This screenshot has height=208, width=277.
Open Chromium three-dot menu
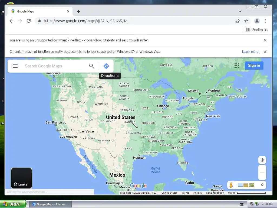click(266, 21)
